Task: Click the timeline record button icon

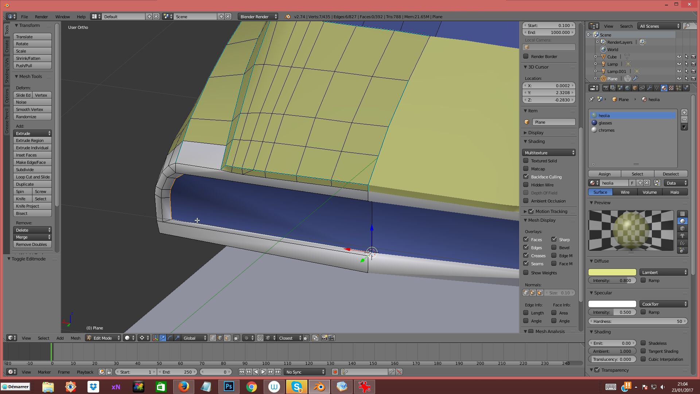Action: [335, 372]
